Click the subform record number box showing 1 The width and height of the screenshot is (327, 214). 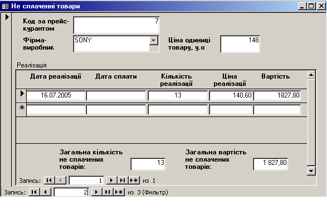pos(86,181)
